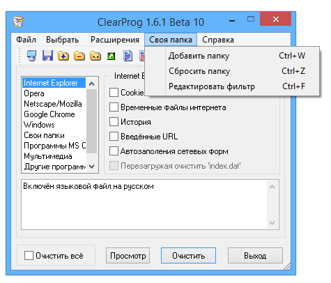Image resolution: width=331 pixels, height=283 pixels.
Task: Click program list scrollbar up arrow
Action: click(x=91, y=84)
